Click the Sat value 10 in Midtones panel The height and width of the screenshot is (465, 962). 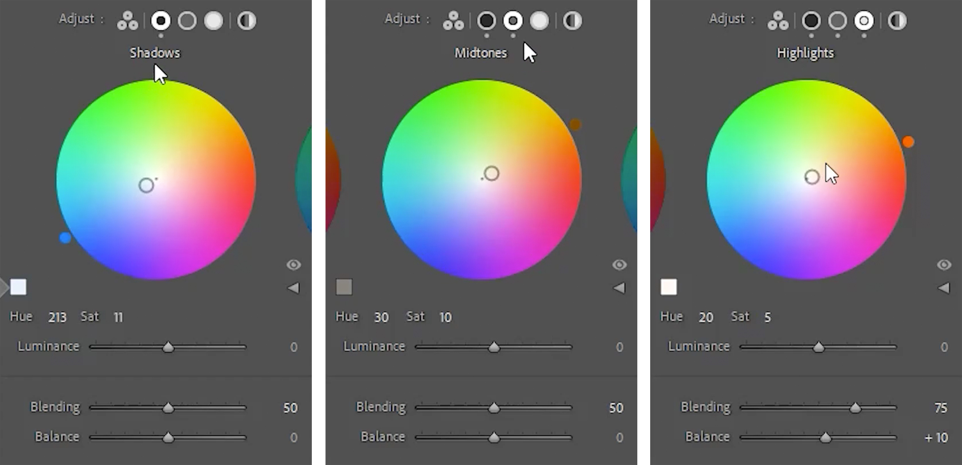(445, 317)
